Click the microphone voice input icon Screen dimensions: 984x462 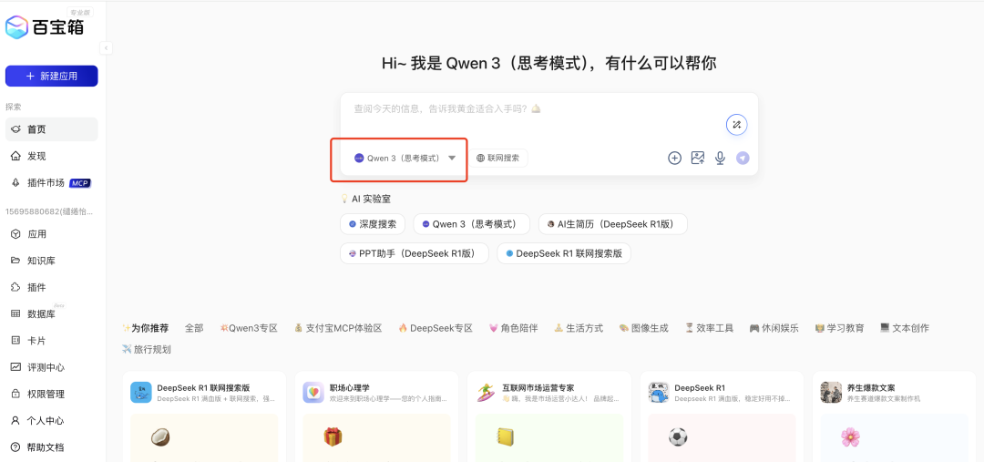point(720,159)
